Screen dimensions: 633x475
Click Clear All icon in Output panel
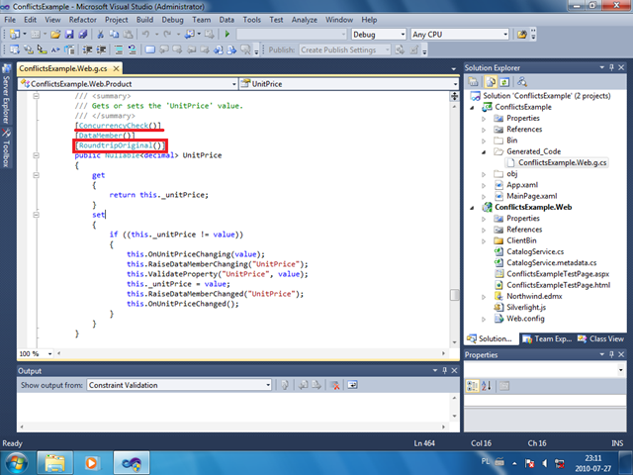334,385
